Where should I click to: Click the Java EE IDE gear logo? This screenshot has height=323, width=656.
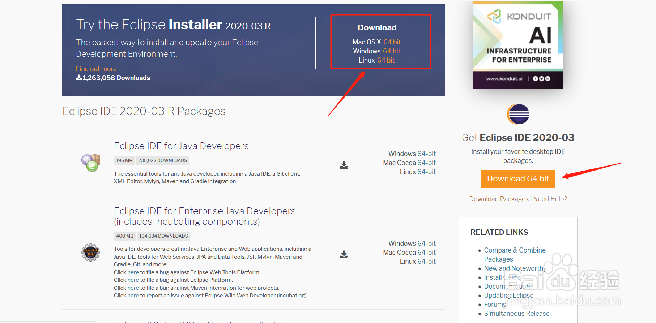90,252
